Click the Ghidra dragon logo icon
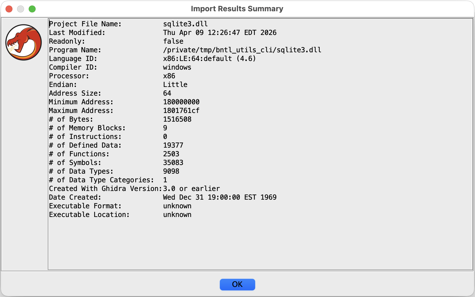This screenshot has width=475, height=297. coord(23,42)
